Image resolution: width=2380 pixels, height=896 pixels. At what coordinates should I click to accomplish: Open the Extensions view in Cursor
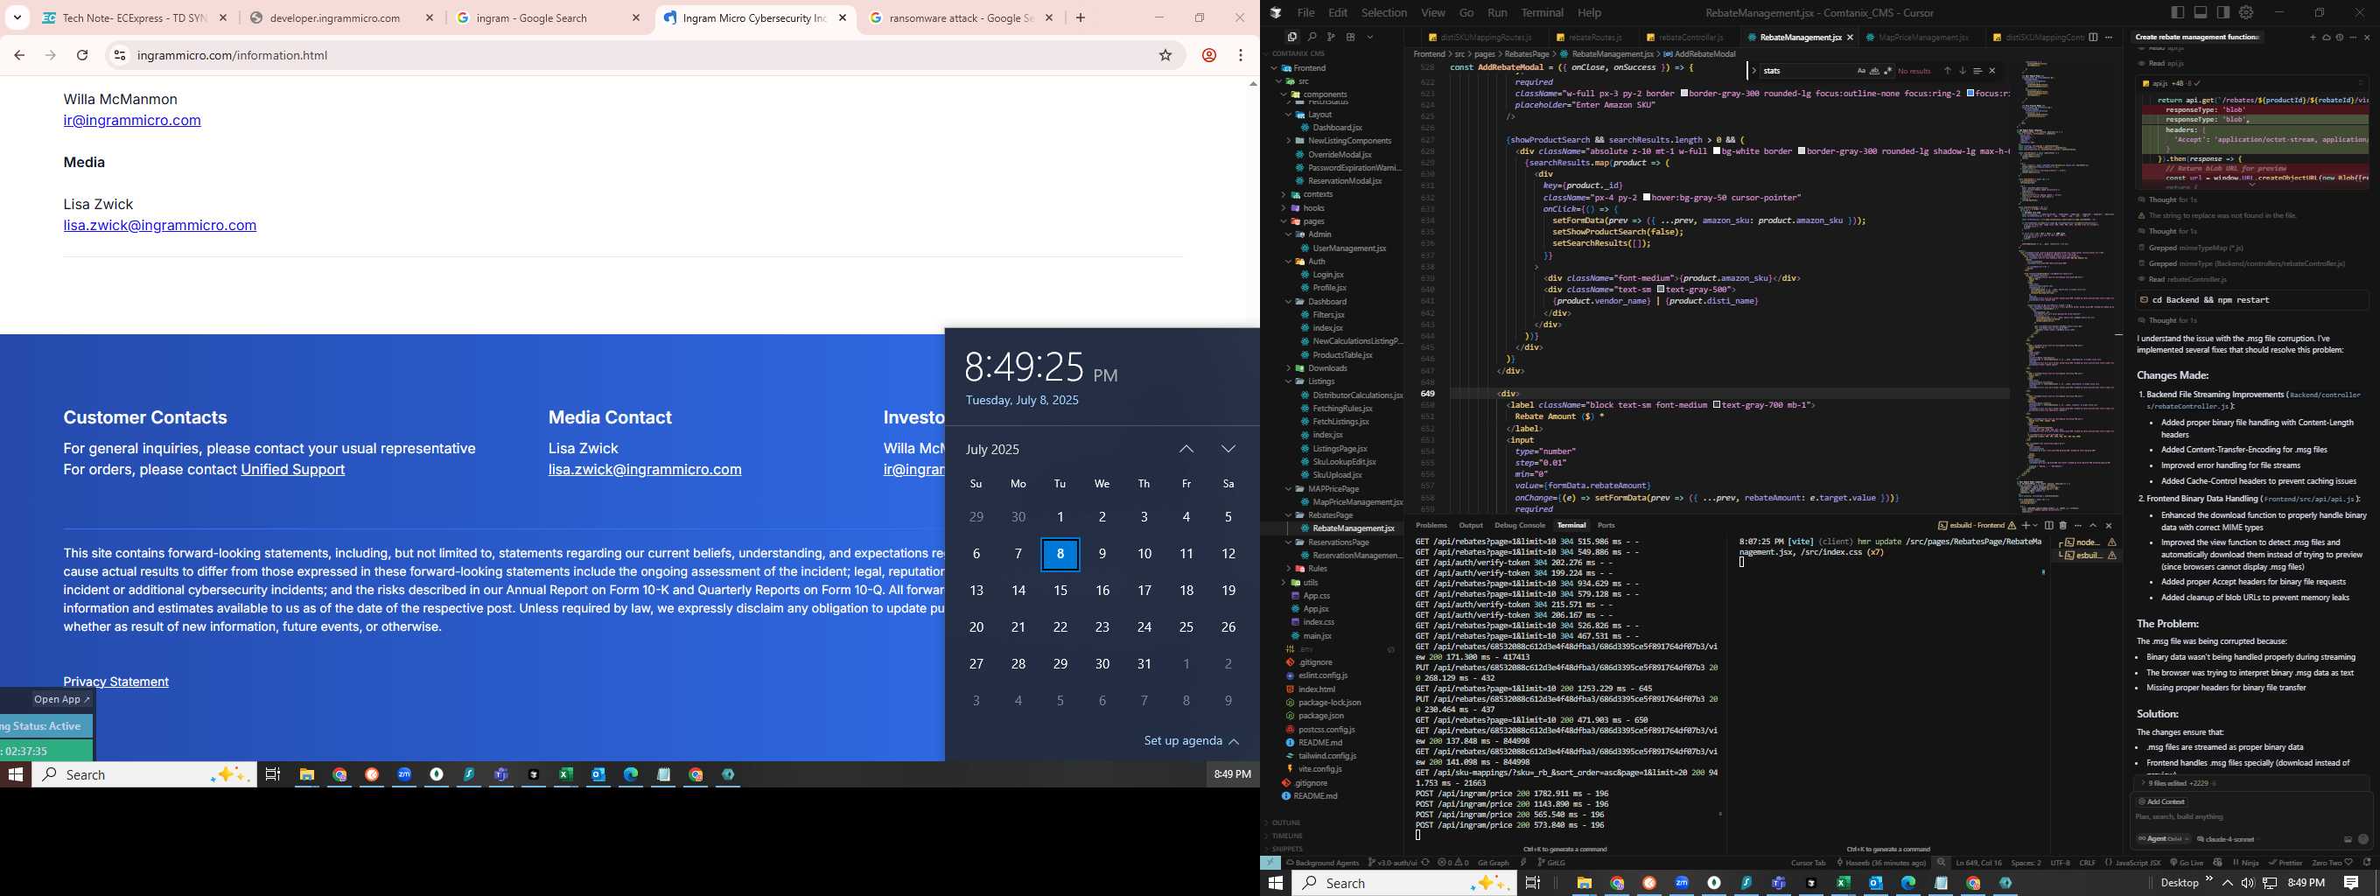tap(1351, 37)
